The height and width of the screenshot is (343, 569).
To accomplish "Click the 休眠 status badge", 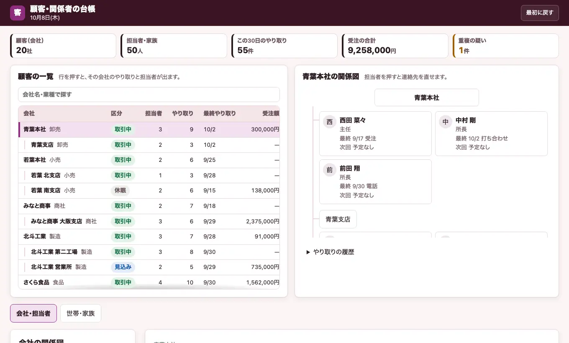I will [120, 191].
